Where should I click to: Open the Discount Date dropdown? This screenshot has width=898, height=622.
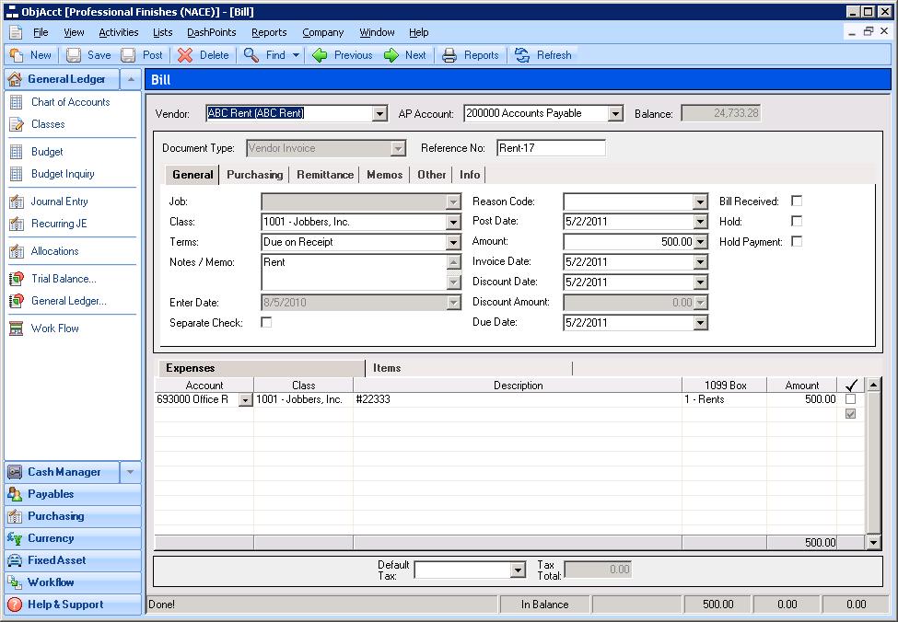[700, 282]
